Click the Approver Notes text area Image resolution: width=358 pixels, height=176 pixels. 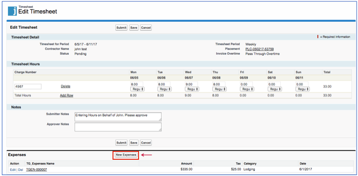118,127
